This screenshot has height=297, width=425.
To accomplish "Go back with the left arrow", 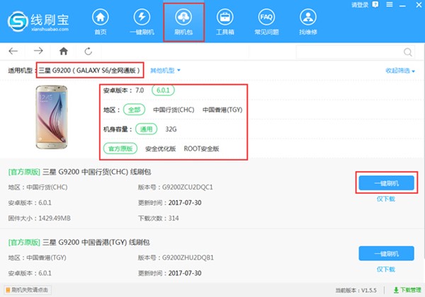I will (x=13, y=51).
